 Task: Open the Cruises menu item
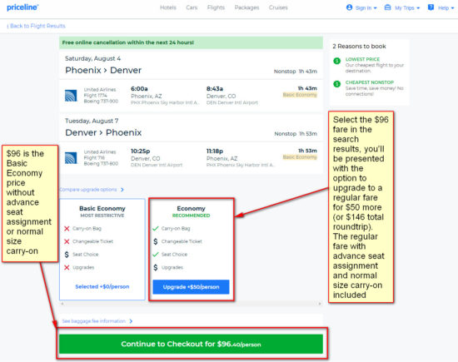point(278,7)
